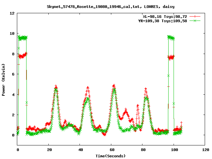
Task: Click the x-axis tick label 20
Action: 49,150
